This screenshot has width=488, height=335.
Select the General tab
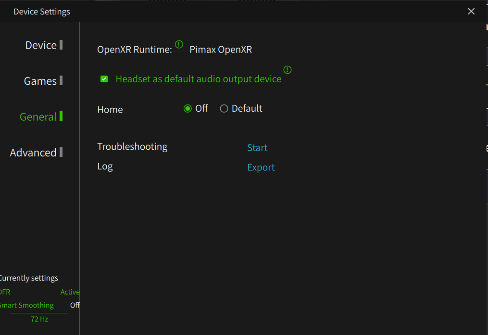[38, 117]
